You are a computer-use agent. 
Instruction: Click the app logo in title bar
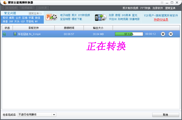(5, 2)
